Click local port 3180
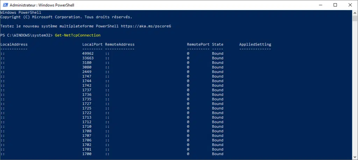The width and height of the screenshot is (358, 160). point(87,63)
